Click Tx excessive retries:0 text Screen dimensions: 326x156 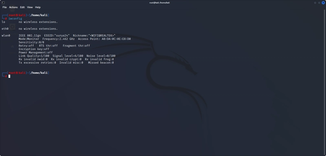pyautogui.click(x=37, y=63)
